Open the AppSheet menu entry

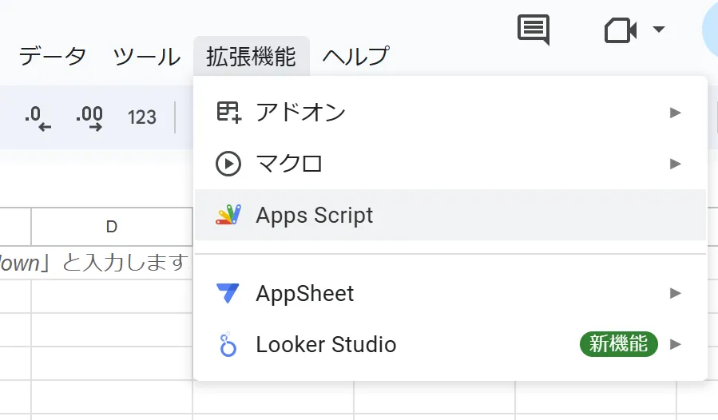click(450, 293)
